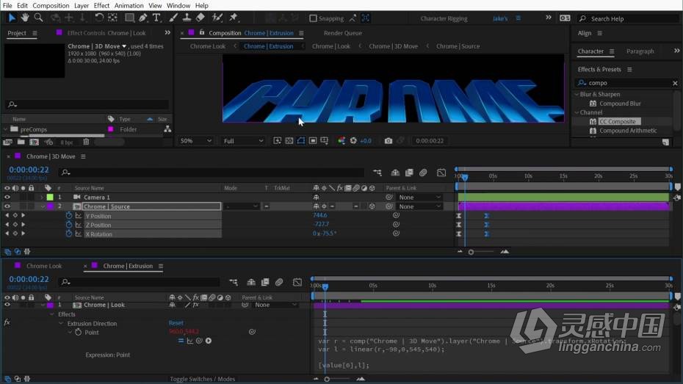
Task: Select the Puppet Pin tool
Action: [x=234, y=18]
